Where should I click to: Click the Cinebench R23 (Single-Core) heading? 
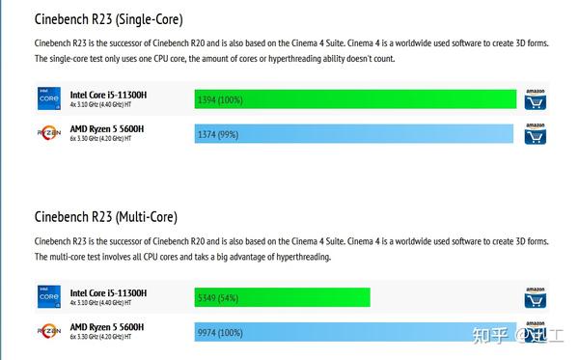(108, 19)
